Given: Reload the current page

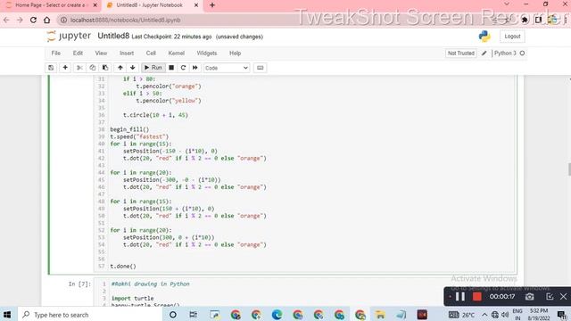Looking at the screenshot, I should click(33, 20).
